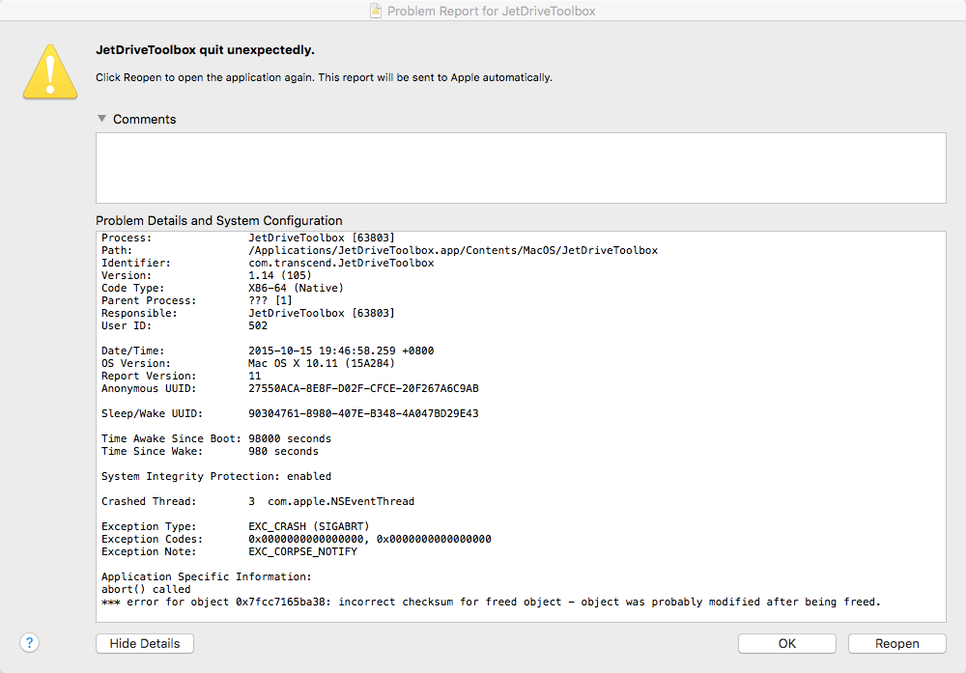Click crashed thread 'com.apple.NSEventThread'
This screenshot has height=673, width=966.
point(341,501)
